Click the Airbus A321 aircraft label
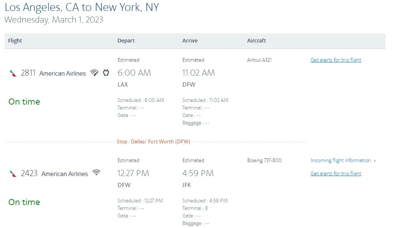This screenshot has height=228, width=419. pos(259,59)
